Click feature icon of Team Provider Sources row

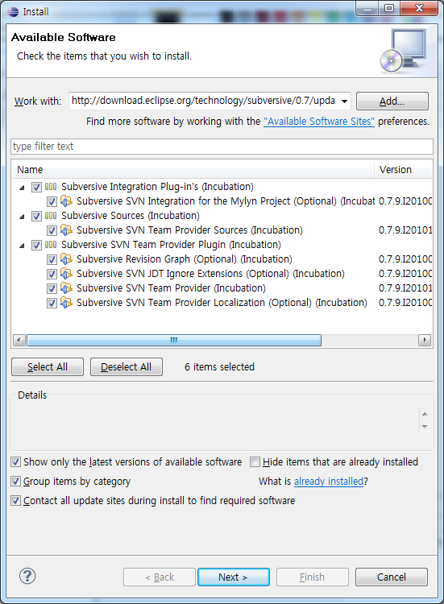pos(66,230)
